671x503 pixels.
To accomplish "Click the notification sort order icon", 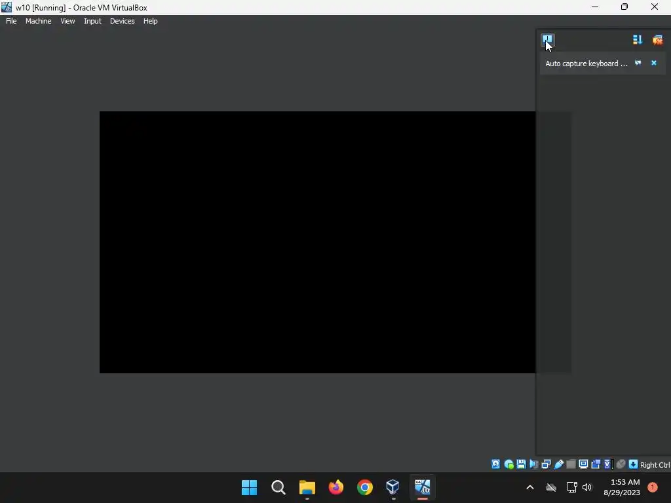I will (638, 40).
